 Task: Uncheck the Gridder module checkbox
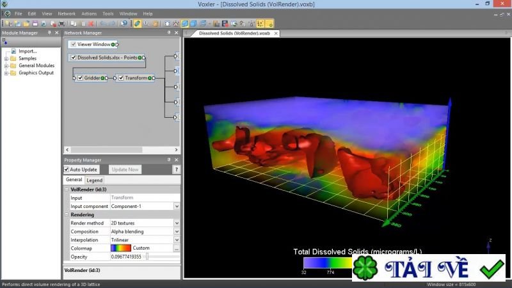[81, 78]
